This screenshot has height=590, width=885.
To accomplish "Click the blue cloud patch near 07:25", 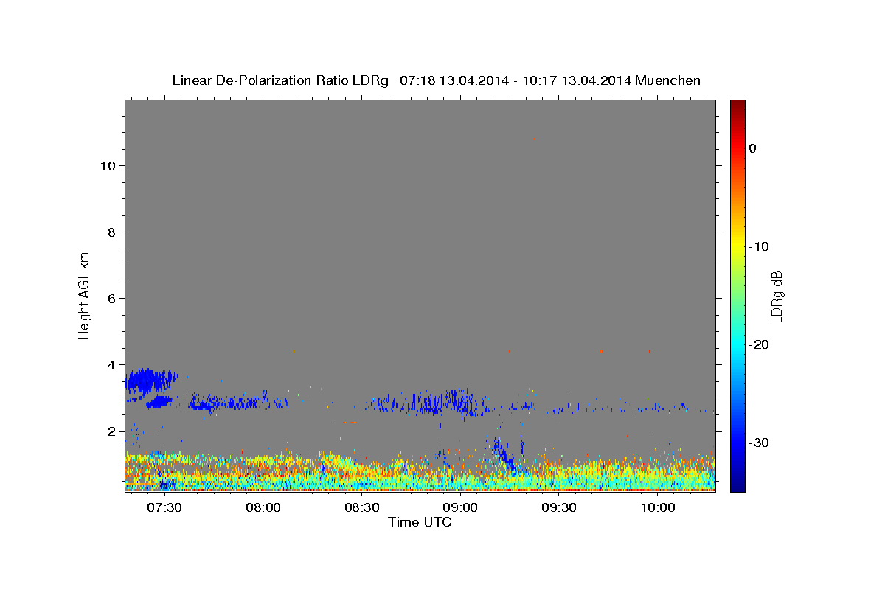I will (151, 381).
